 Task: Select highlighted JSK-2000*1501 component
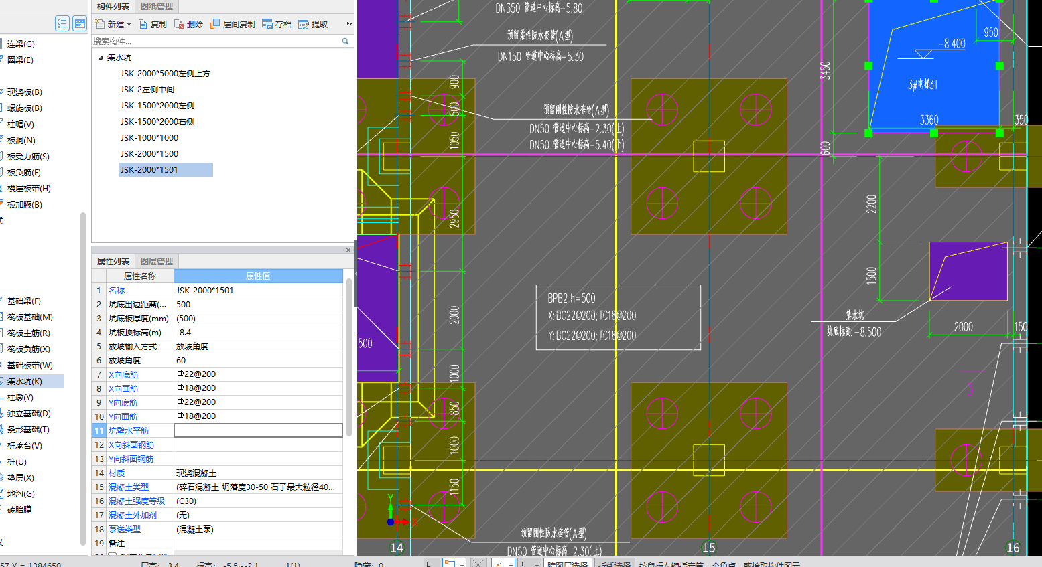pos(166,170)
